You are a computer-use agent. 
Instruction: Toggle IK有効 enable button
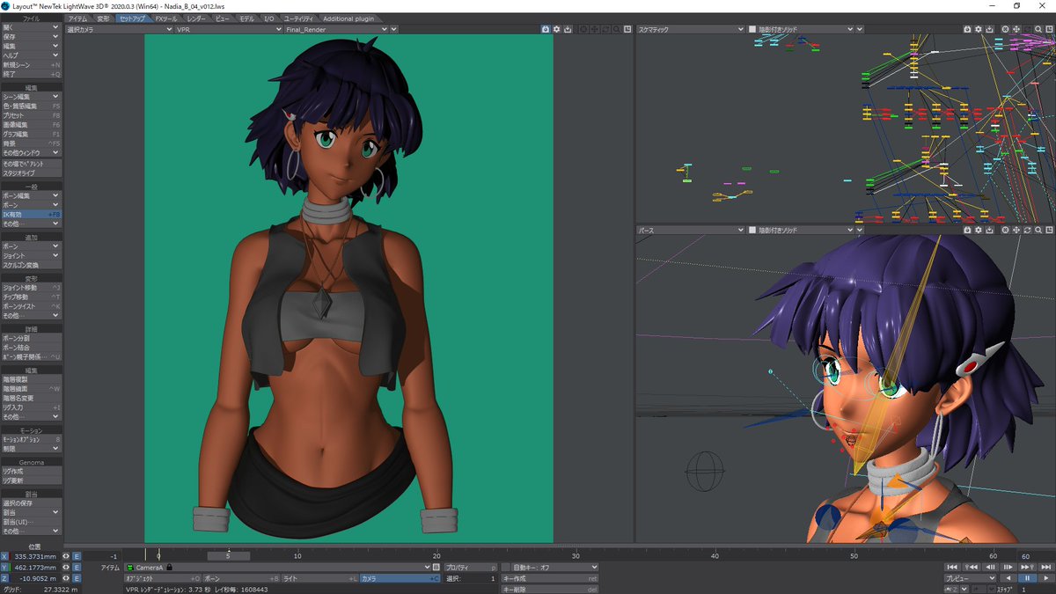coord(31,214)
